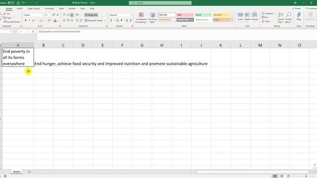
Task: Open the number format General dropdown
Action: (x=131, y=15)
